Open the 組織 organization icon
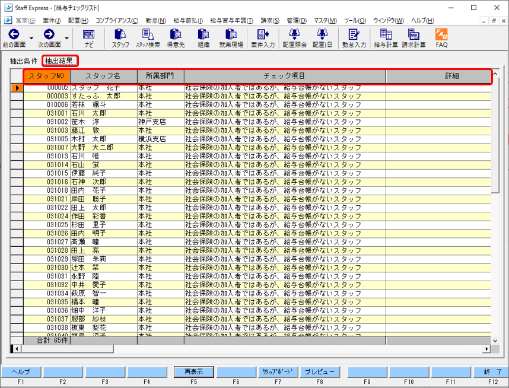 203,38
